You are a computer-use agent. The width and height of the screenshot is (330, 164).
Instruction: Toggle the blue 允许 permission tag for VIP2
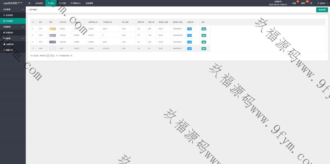[189, 36]
